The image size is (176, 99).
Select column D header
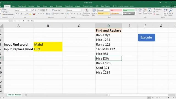[x=109, y=26]
